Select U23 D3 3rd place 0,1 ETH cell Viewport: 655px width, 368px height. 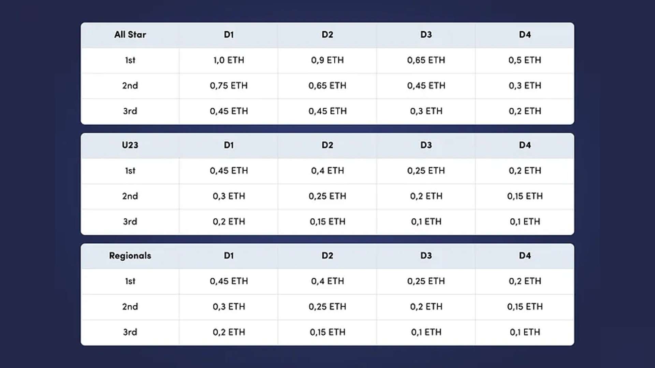pyautogui.click(x=426, y=222)
